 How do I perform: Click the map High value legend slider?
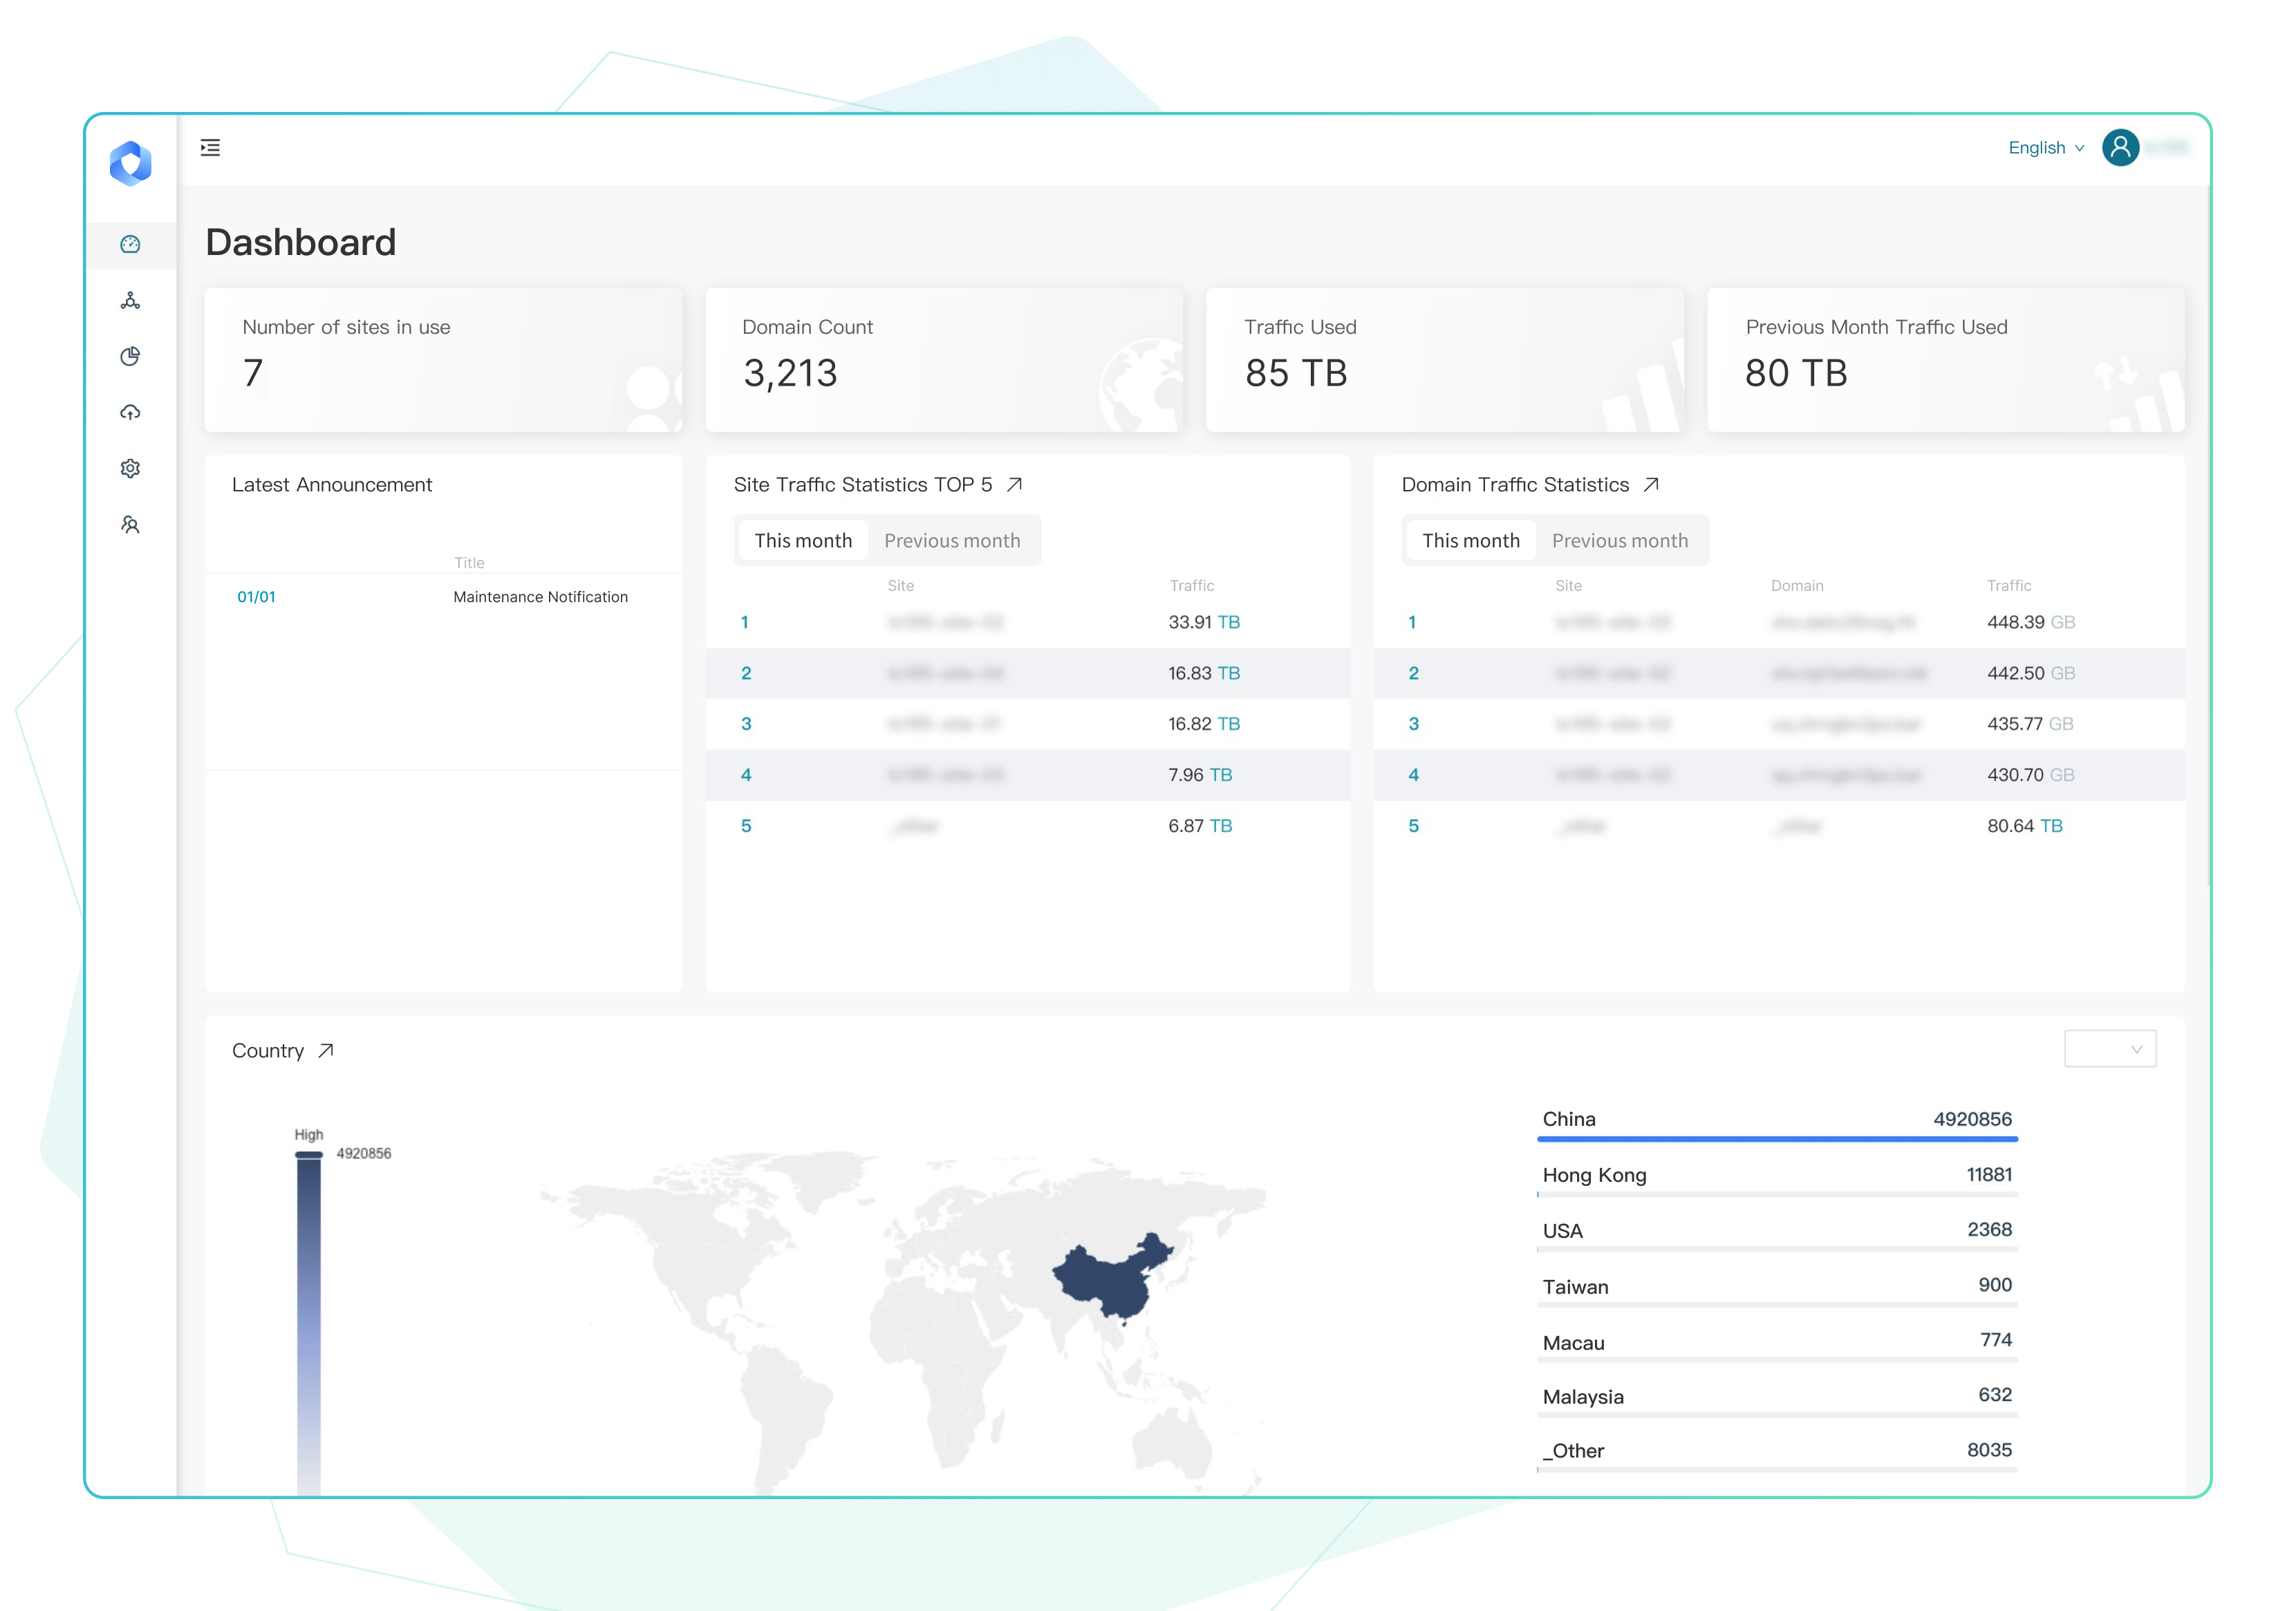pos(309,1156)
